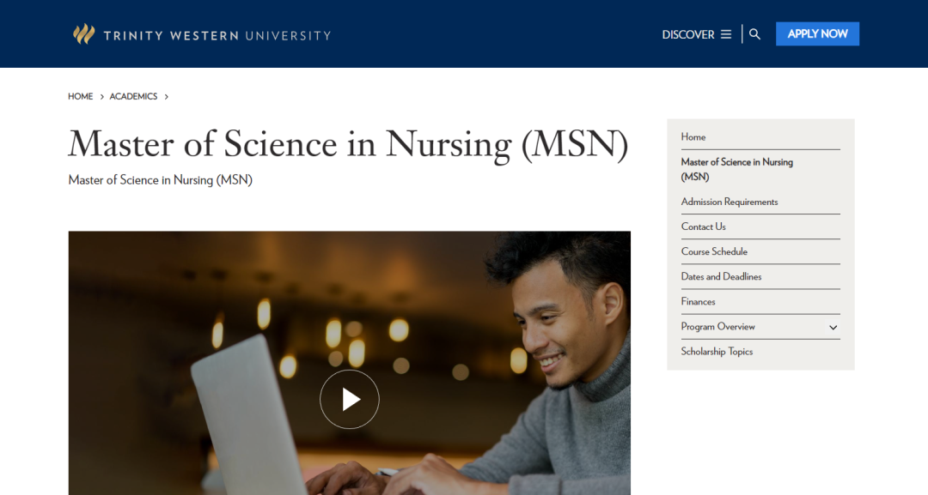This screenshot has width=928, height=495.
Task: Click the Master of Science in Nursing heading
Action: 348,144
